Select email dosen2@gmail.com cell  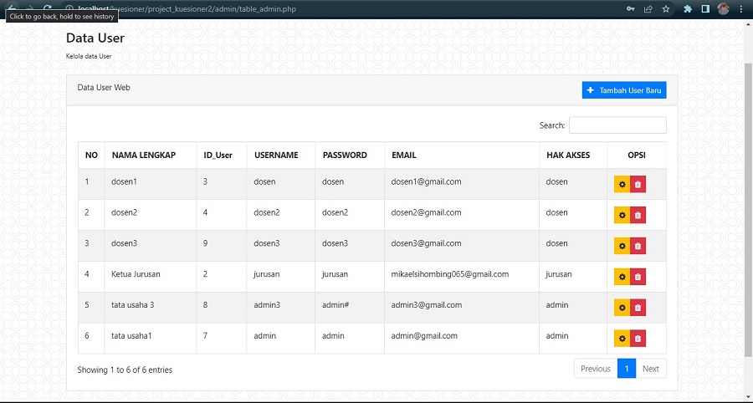point(462,215)
